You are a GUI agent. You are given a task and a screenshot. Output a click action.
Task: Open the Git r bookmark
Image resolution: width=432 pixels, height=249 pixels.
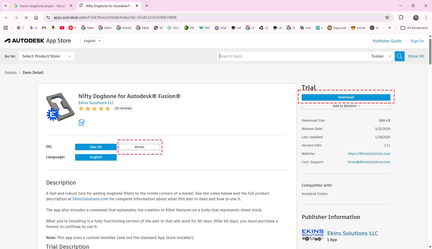(173, 28)
